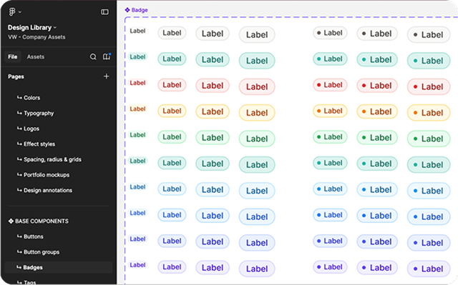Select the largest purple Label badge with dot
Image resolution: width=458 pixels, height=285 pixels.
429,269
